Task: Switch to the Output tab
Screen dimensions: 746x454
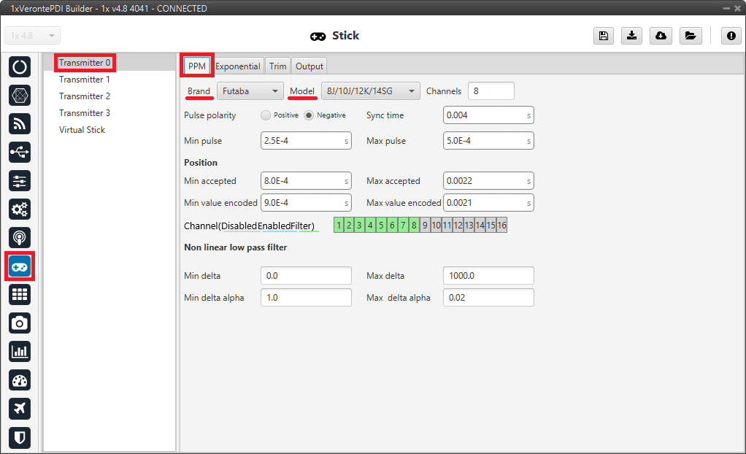Action: (x=309, y=66)
